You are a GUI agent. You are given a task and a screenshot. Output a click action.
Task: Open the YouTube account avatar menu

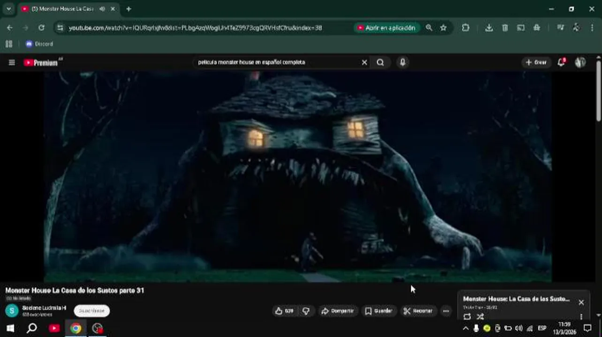(x=580, y=62)
